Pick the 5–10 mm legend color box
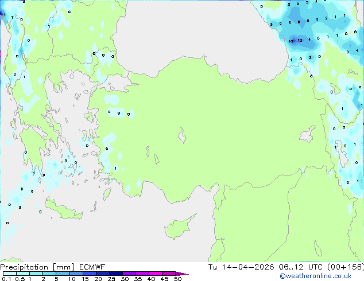This screenshot has width=364, height=281. pyautogui.click(x=63, y=274)
